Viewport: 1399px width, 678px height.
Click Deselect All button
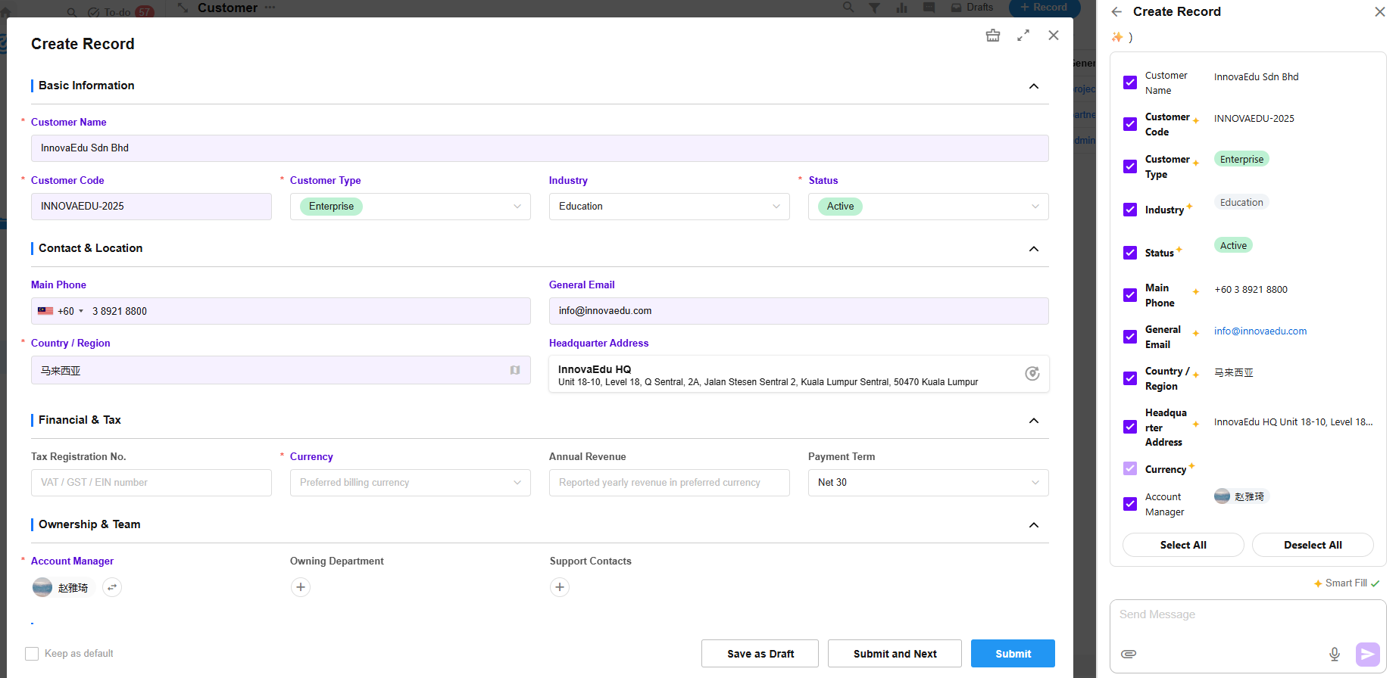pyautogui.click(x=1312, y=545)
